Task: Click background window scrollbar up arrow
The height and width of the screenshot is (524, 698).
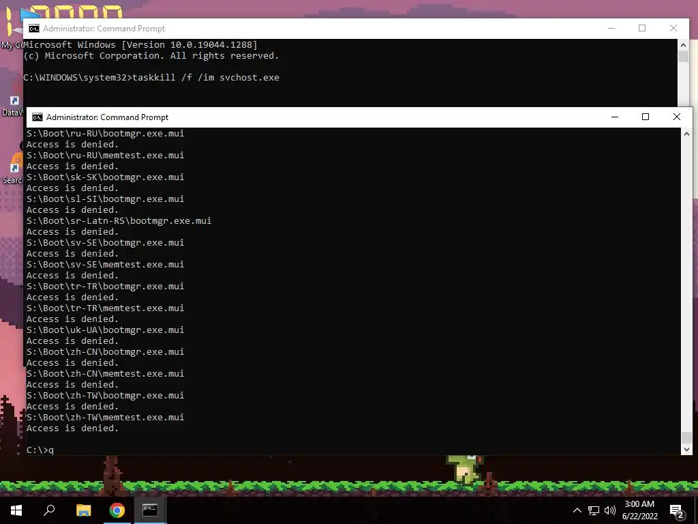Action: coord(683,45)
